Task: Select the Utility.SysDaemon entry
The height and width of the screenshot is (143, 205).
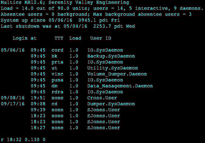Action: [113, 68]
